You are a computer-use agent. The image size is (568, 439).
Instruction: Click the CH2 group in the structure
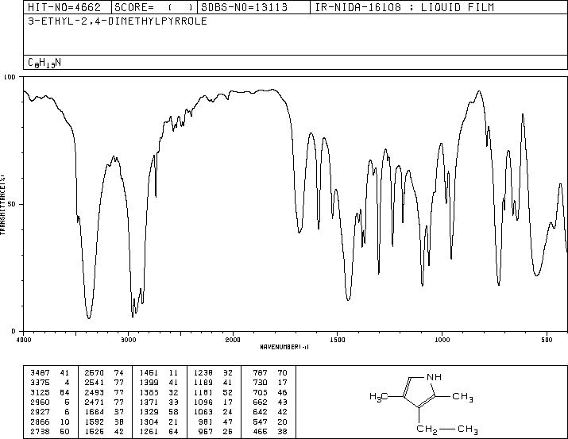427,429
